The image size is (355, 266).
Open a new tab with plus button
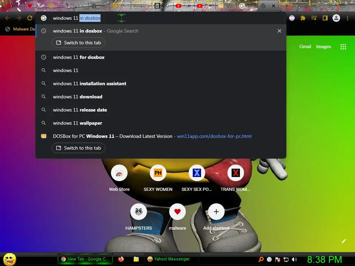(286, 6)
